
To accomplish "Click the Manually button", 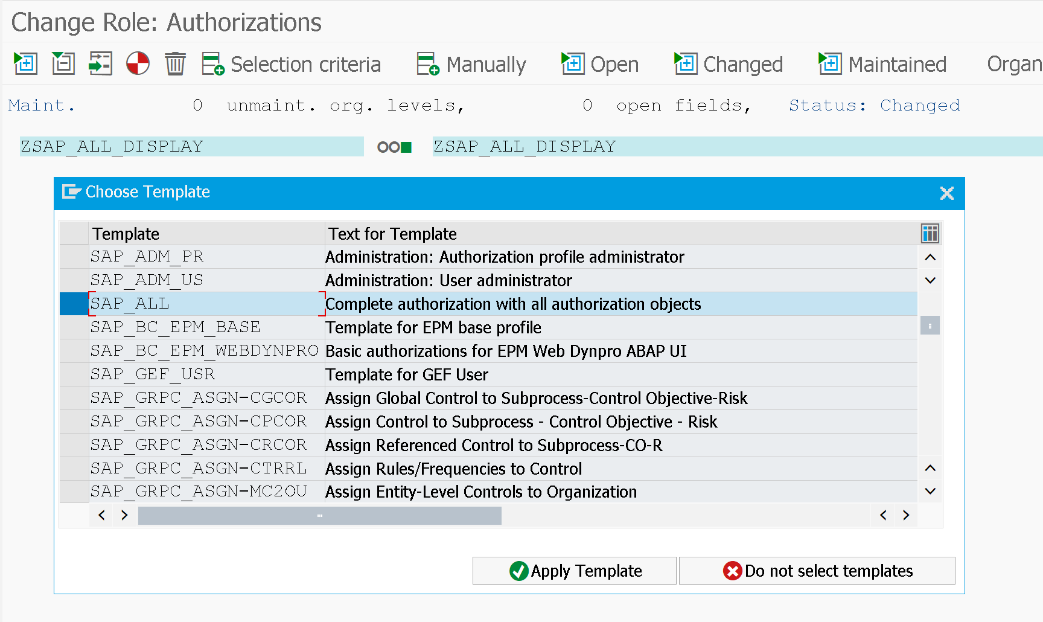I will [x=471, y=64].
